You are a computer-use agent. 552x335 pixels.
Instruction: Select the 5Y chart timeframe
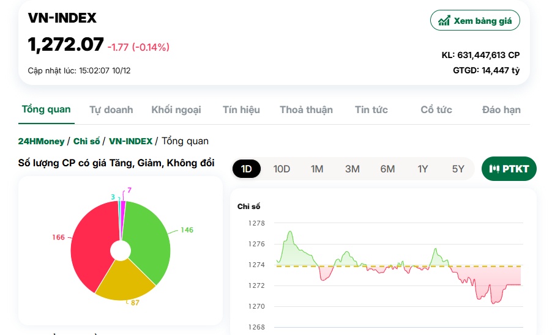pyautogui.click(x=458, y=169)
